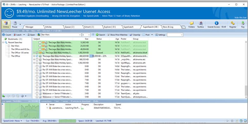This screenshot has width=248, height=124.
Task: Click the filter funnel icon
Action: (93, 35)
